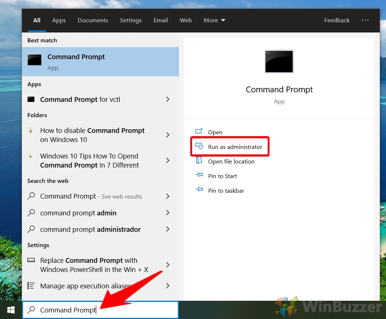Expand the command prompt admin web suggestion

[x=168, y=213]
